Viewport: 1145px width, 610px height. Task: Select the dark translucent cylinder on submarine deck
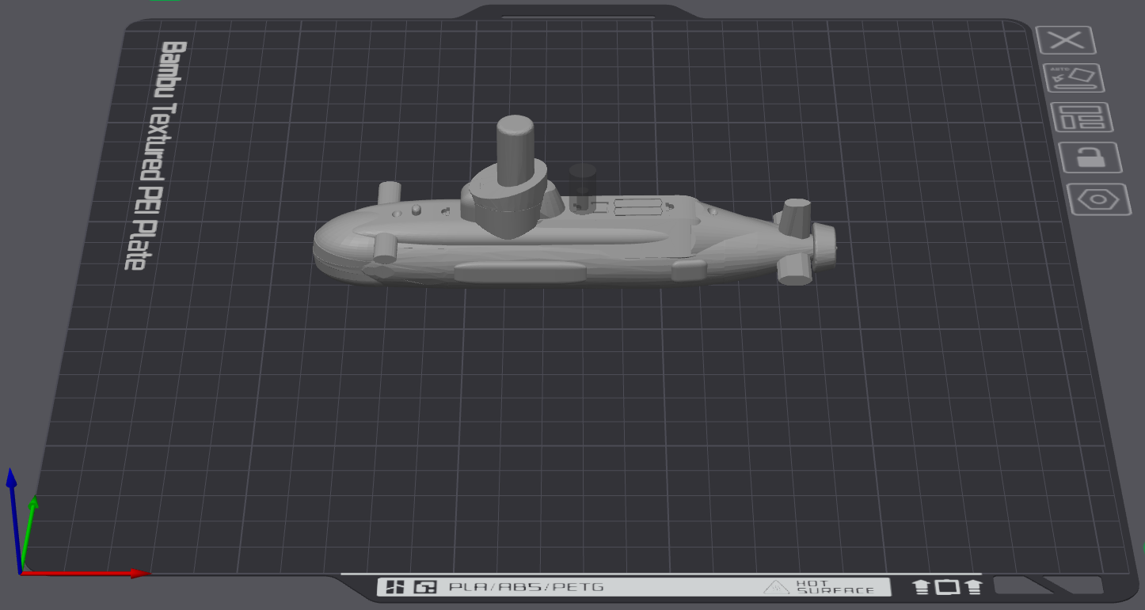583,188
